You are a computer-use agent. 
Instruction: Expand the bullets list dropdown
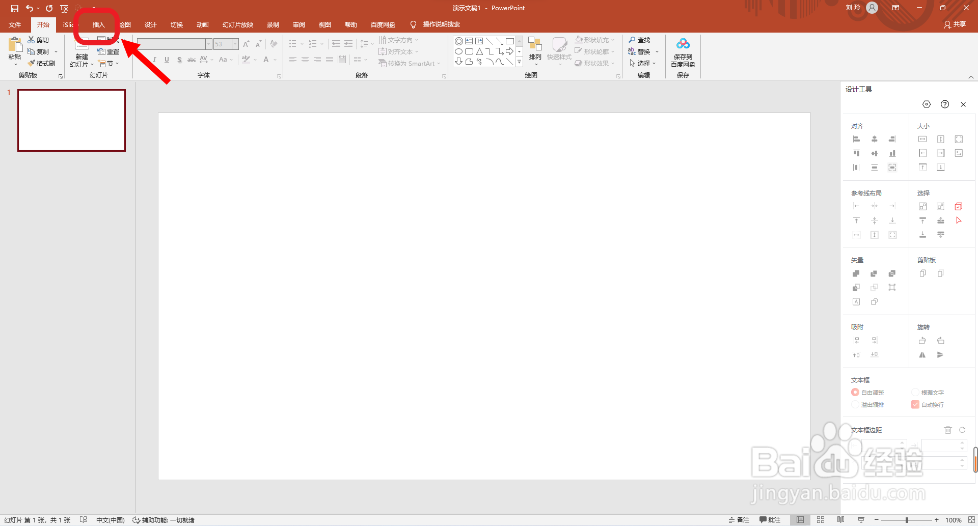(302, 44)
